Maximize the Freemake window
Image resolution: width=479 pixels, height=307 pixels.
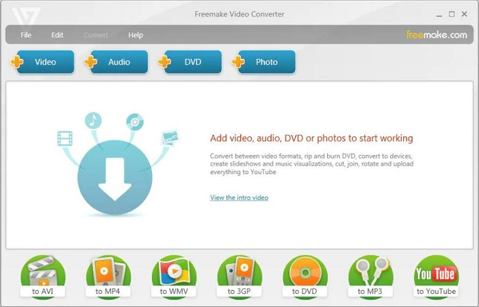coord(452,14)
